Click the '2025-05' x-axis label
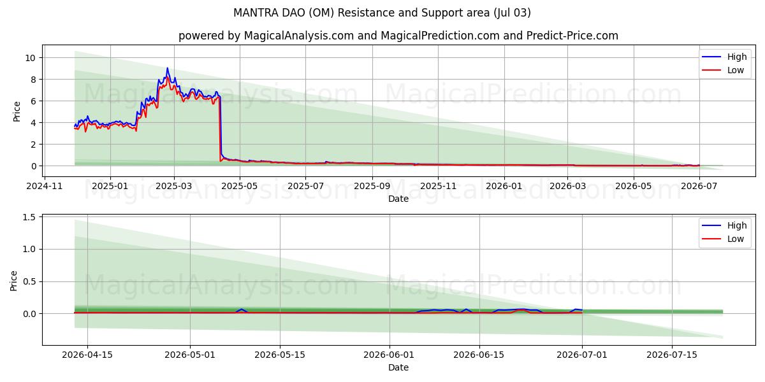The height and width of the screenshot is (382, 765). 240,187
